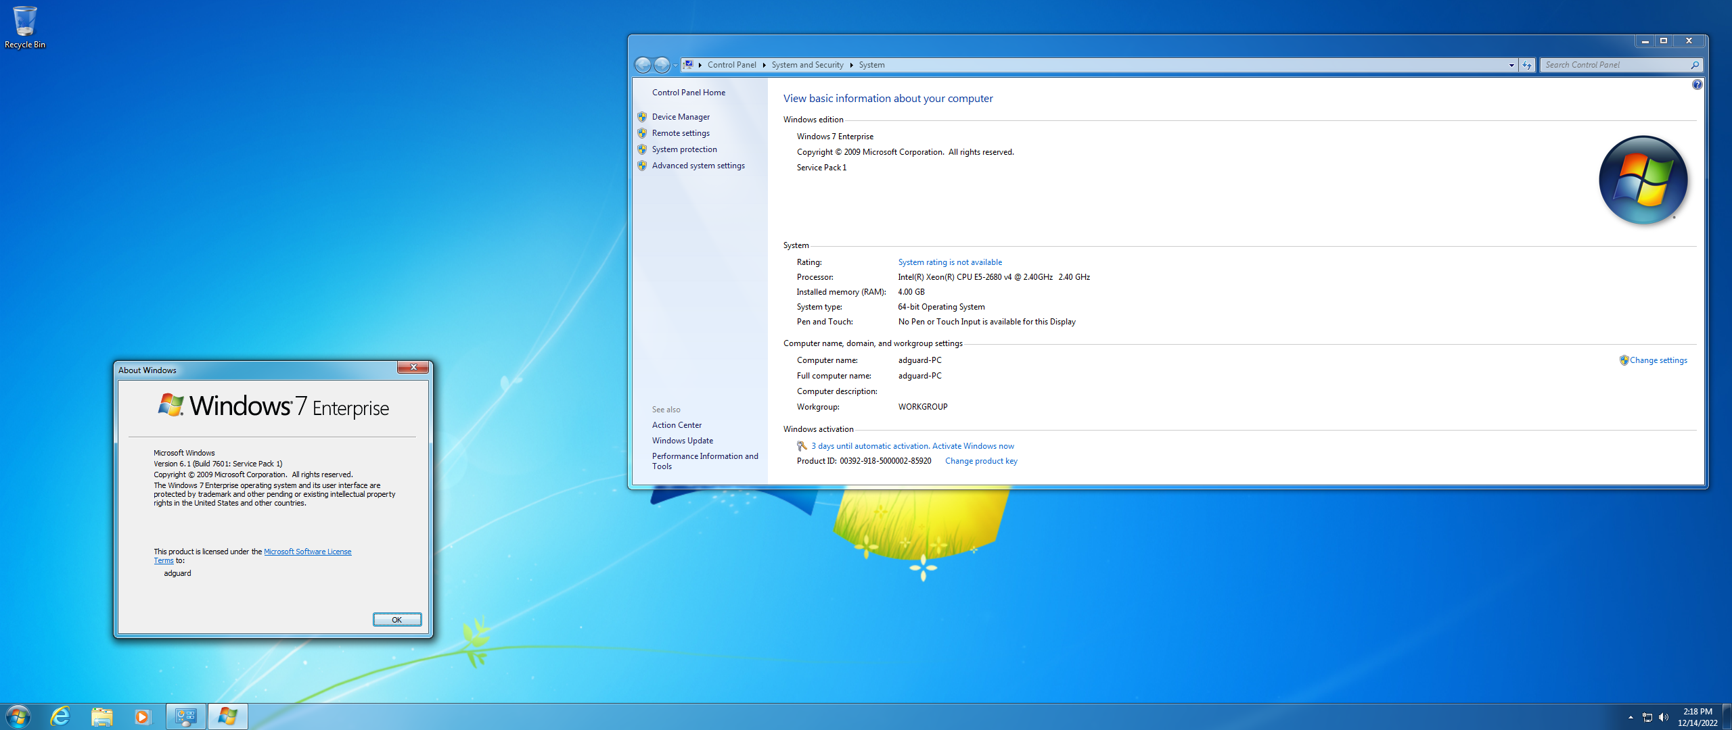Open Action Center under See also
Screen dimensions: 1732x730
pyautogui.click(x=677, y=425)
